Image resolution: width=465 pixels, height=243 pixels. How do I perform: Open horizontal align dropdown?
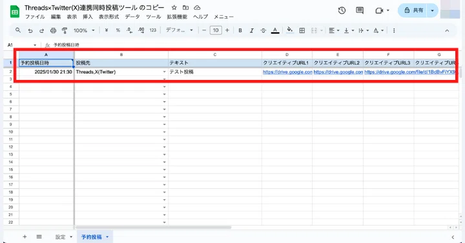[334, 30]
